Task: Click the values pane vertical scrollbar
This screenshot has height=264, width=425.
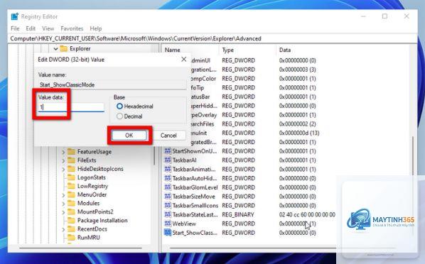Action: pos(413,155)
